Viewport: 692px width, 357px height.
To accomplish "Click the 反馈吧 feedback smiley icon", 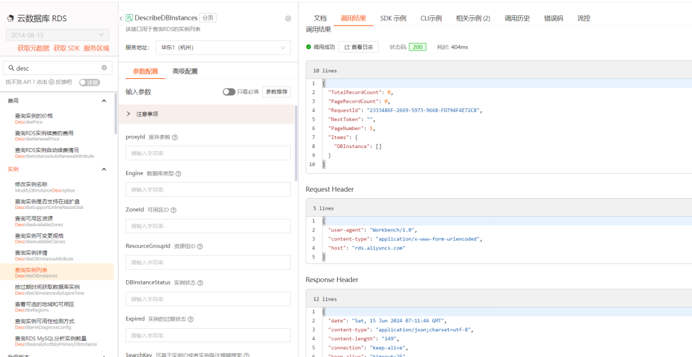I will coord(51,82).
